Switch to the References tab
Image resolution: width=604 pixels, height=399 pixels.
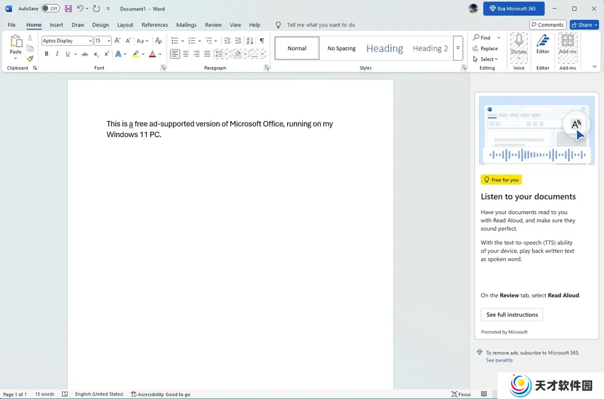click(x=155, y=25)
